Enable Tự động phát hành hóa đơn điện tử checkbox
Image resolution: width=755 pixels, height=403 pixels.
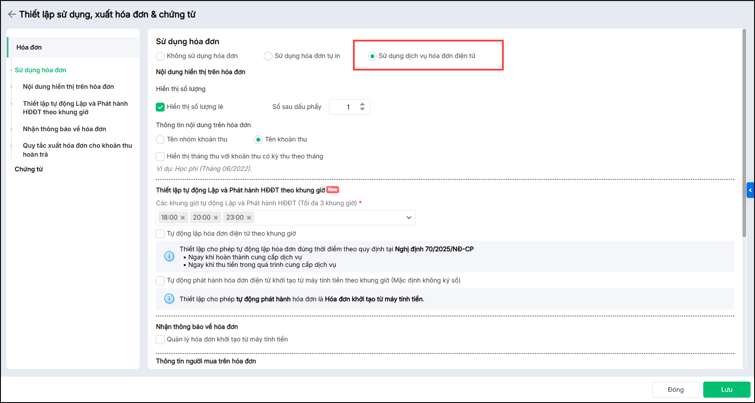pos(160,281)
